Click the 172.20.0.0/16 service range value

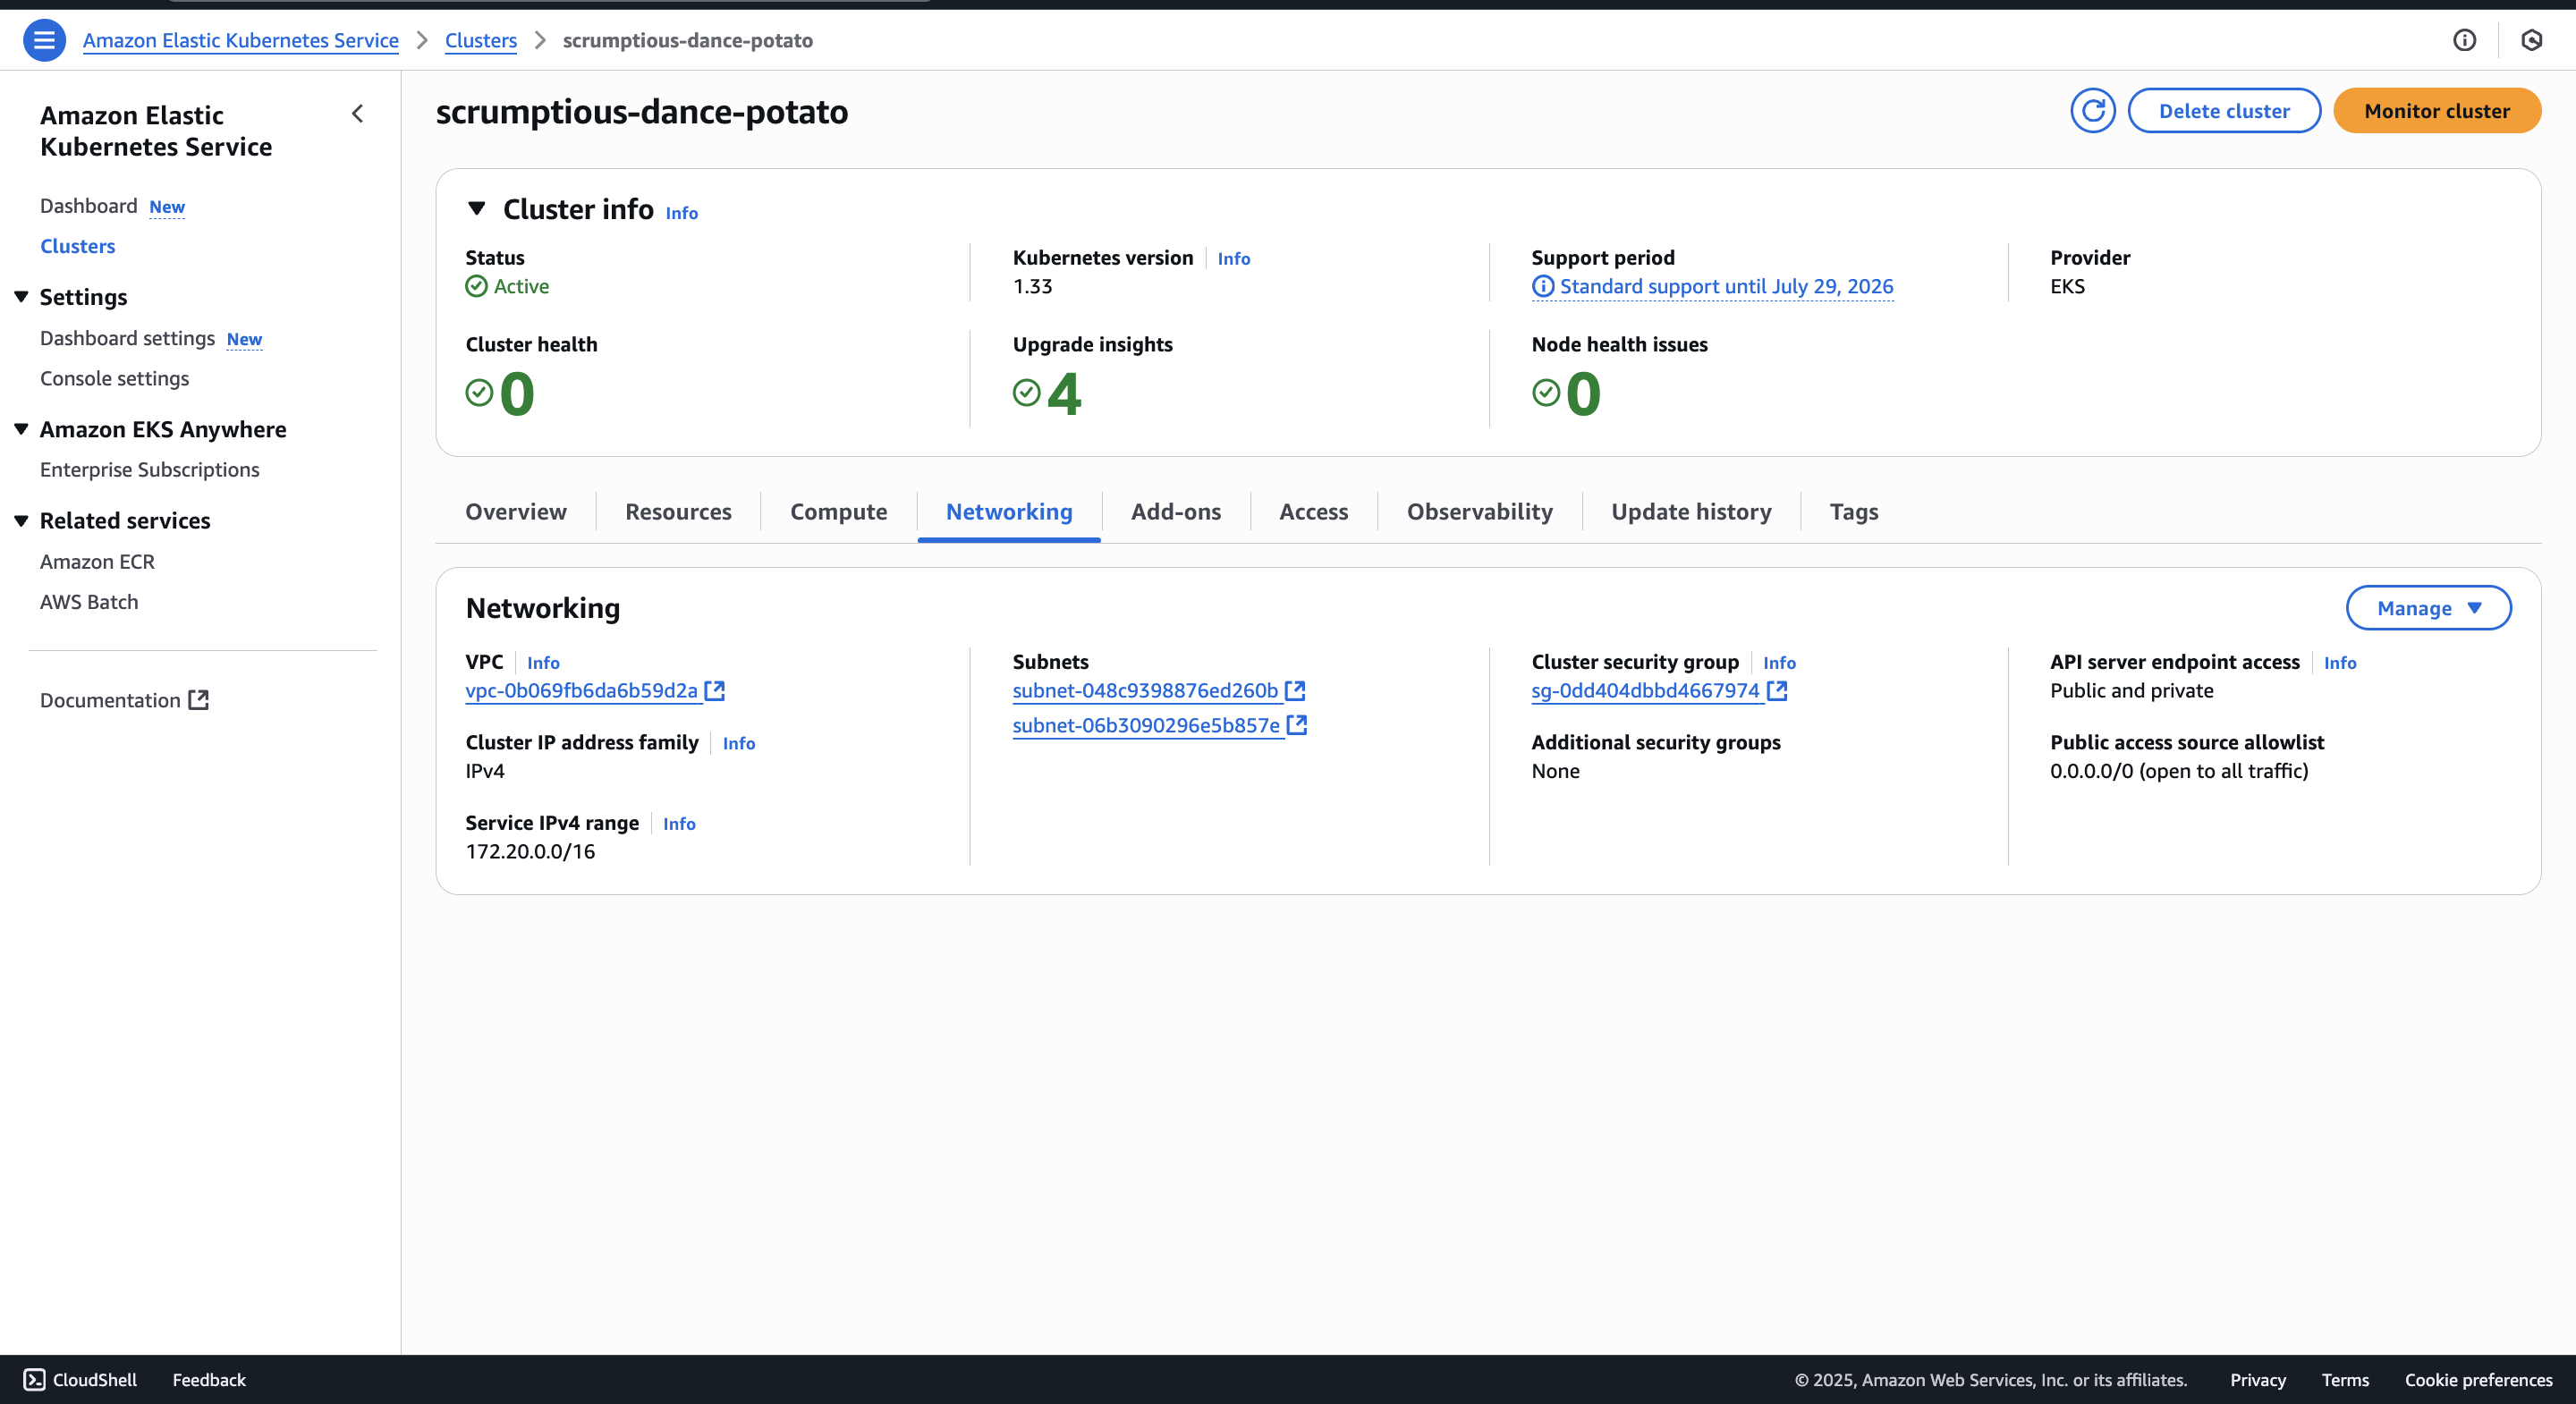[530, 851]
